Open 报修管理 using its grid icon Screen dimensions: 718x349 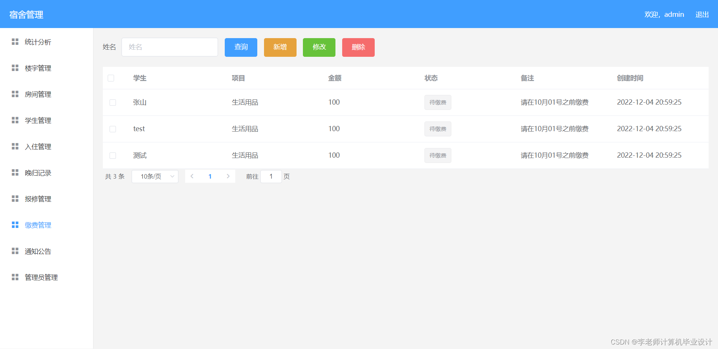click(x=15, y=199)
